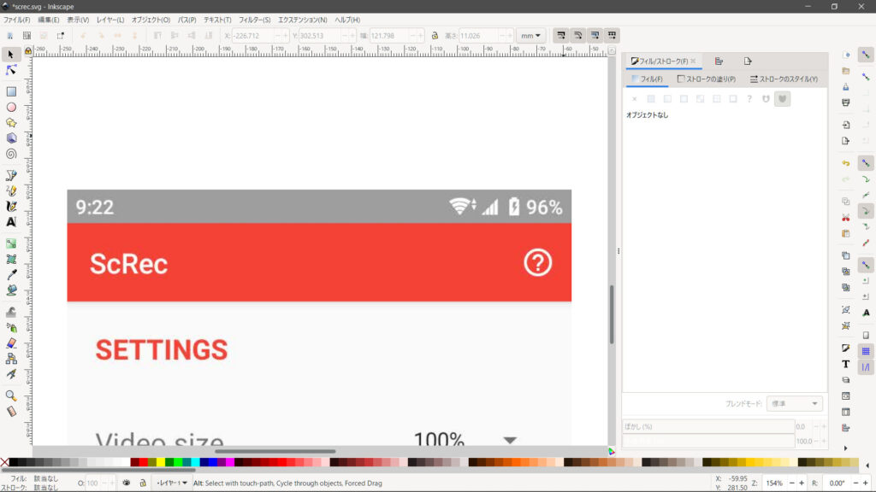Pick the Mesh gradient tool
This screenshot has height=492, width=876.
coord(10,260)
